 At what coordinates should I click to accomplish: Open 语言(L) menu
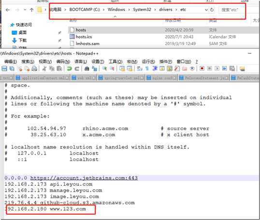click(x=81, y=62)
